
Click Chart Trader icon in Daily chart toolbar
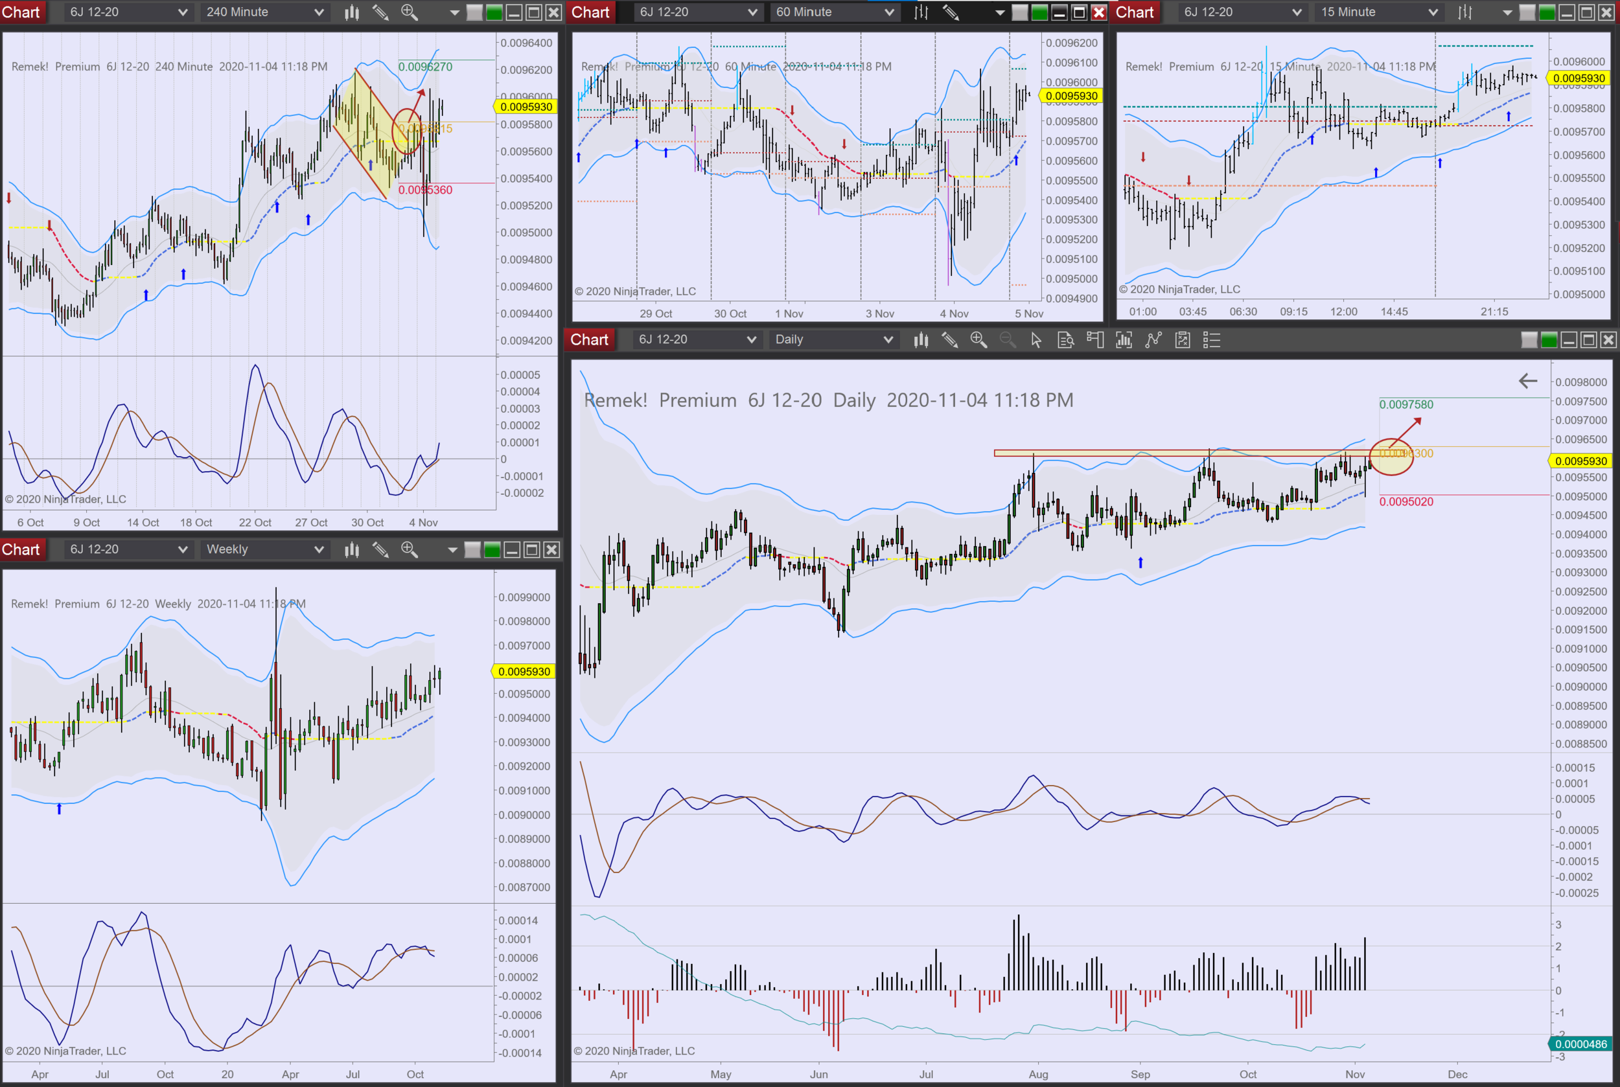pyautogui.click(x=1095, y=339)
